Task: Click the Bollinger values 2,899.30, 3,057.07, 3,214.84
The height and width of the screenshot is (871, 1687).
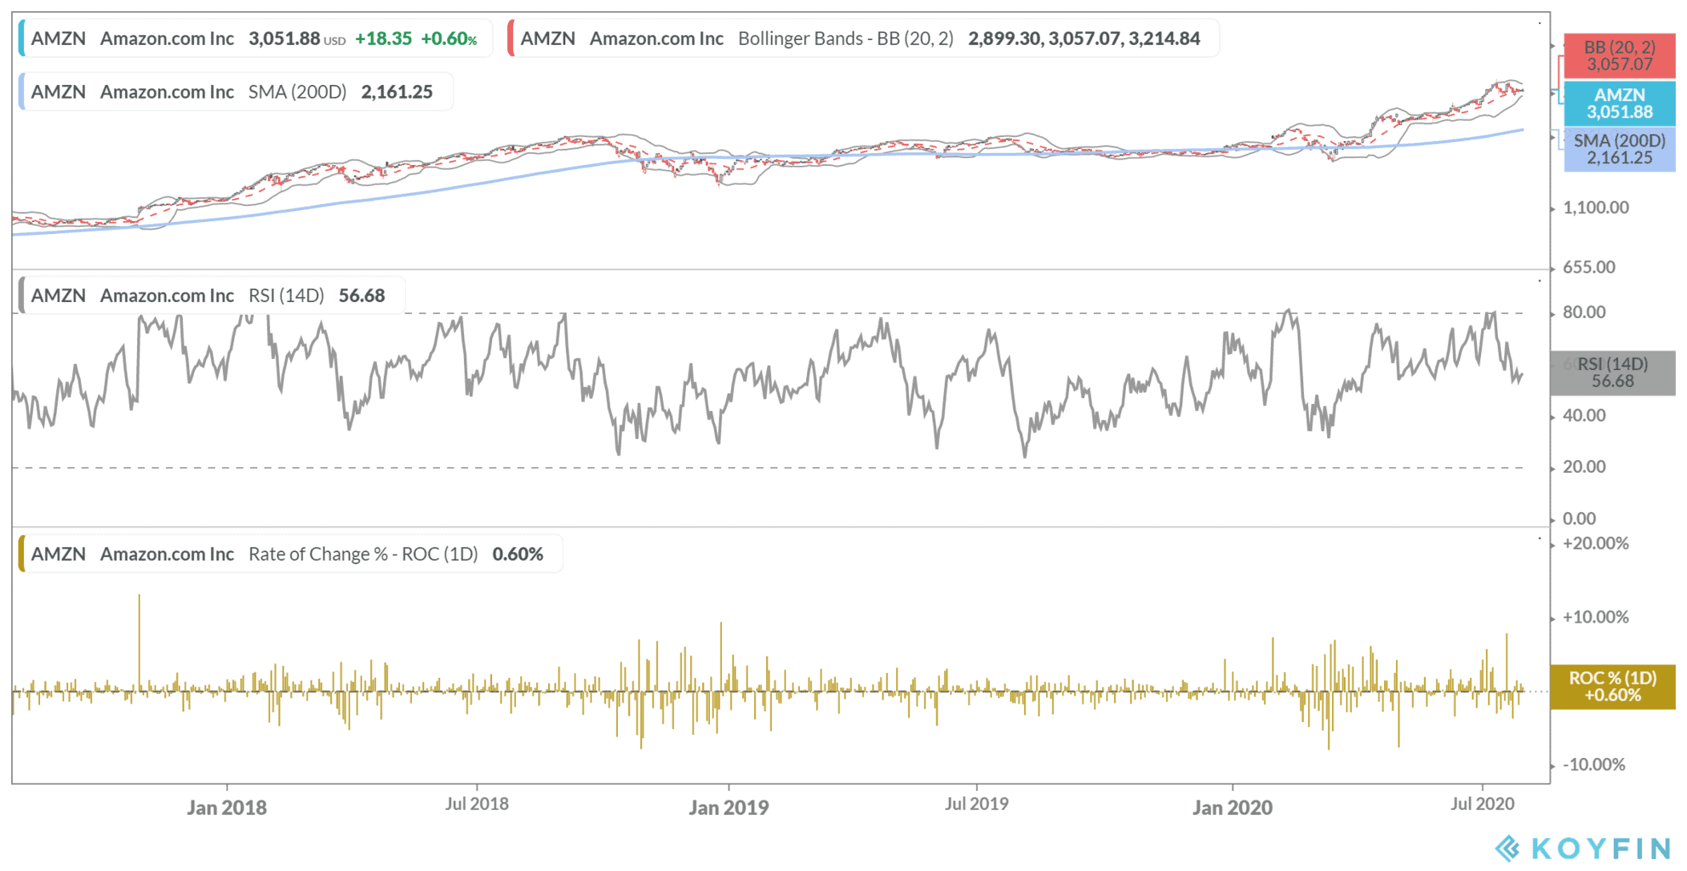Action: click(1084, 38)
